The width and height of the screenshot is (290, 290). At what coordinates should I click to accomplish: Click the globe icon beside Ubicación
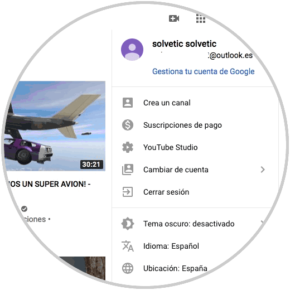tap(128, 268)
